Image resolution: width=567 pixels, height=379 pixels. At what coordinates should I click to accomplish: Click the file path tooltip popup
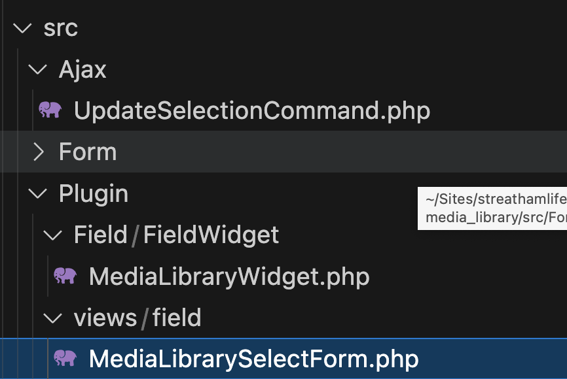[492, 208]
